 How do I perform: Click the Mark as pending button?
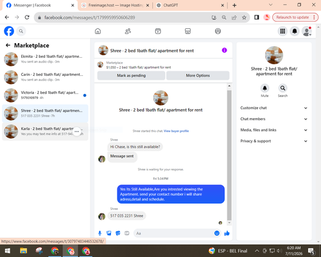tap(131, 75)
